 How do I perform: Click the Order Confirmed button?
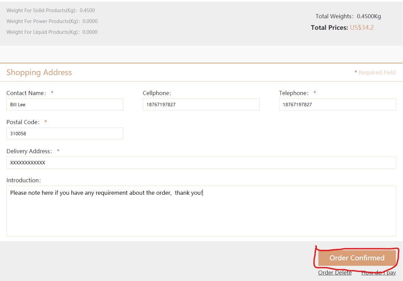(x=357, y=258)
